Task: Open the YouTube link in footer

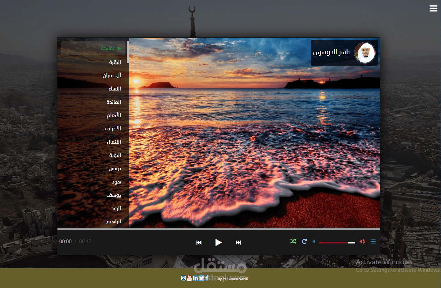Action: pyautogui.click(x=189, y=278)
